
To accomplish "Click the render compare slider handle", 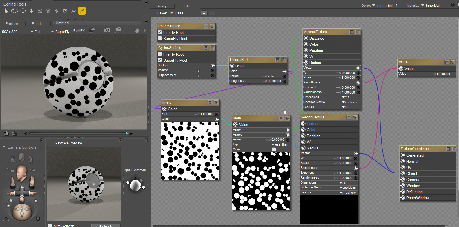I will [x=127, y=133].
